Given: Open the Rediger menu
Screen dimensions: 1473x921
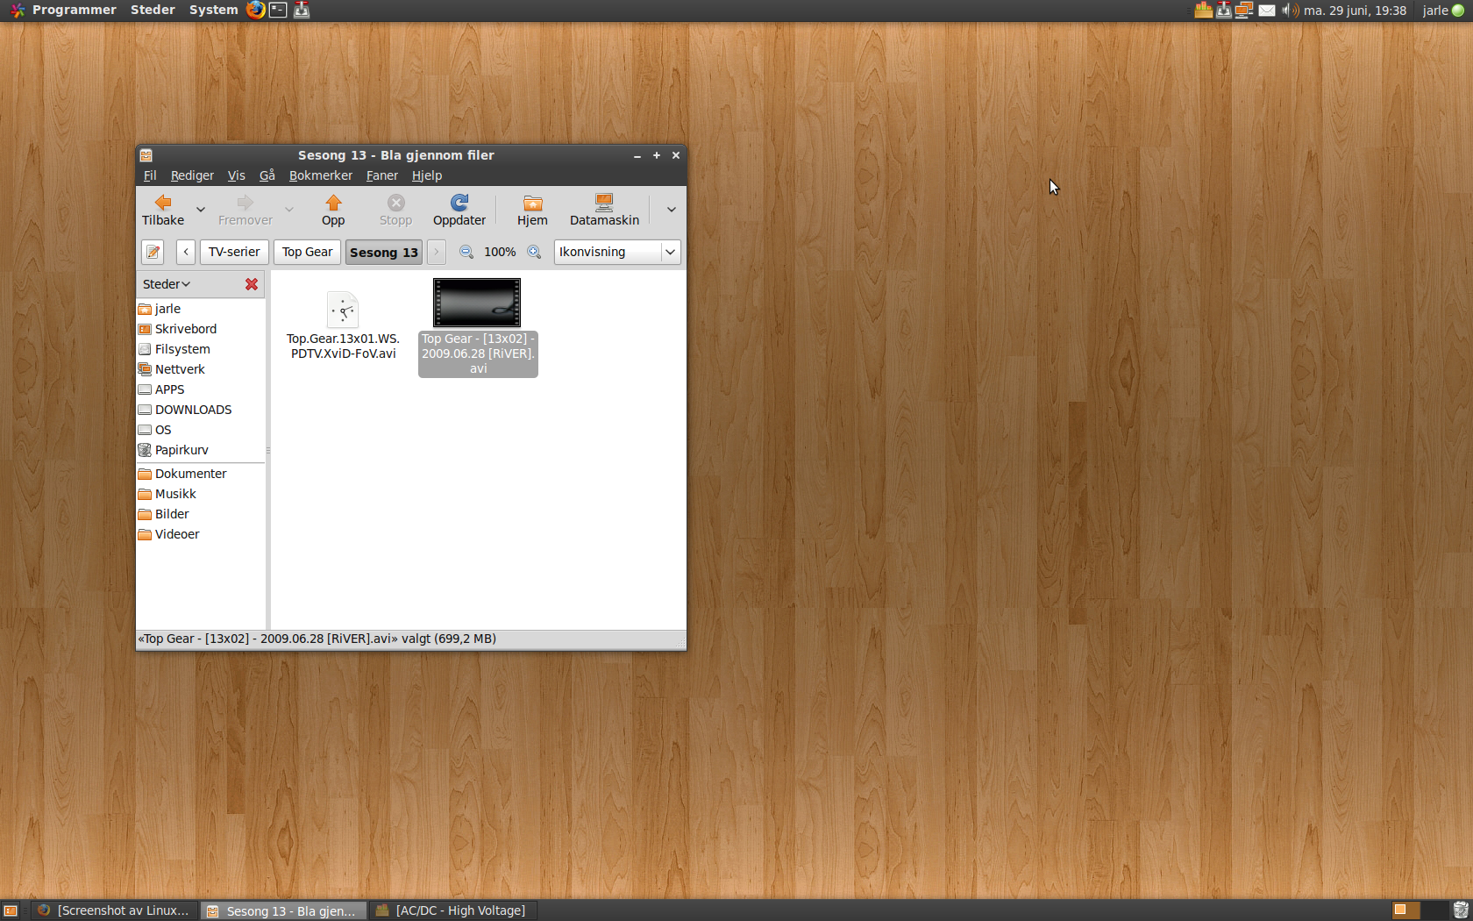Looking at the screenshot, I should (x=192, y=175).
